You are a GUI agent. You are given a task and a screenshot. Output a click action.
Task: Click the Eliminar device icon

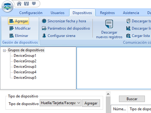click(11, 36)
